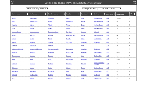Open Northern Europe region link
Screen dimensions: 147x110
tap(99, 22)
